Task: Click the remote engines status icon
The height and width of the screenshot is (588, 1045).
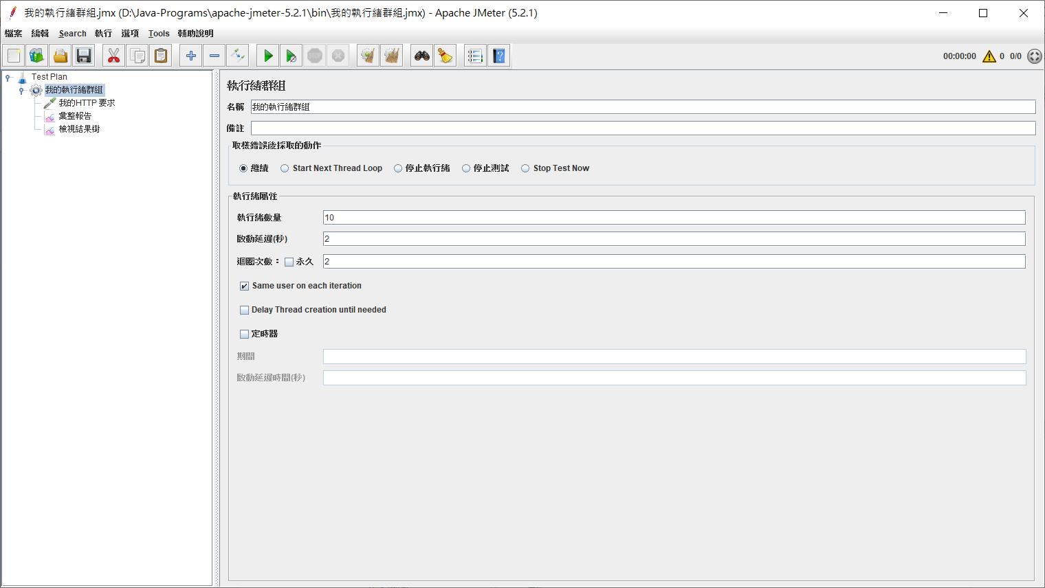Action: pos(1035,56)
